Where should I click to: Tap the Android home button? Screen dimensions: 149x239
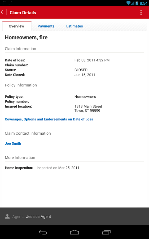(74, 232)
